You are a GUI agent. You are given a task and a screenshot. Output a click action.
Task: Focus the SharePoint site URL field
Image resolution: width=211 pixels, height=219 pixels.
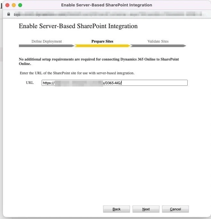click(x=115, y=83)
